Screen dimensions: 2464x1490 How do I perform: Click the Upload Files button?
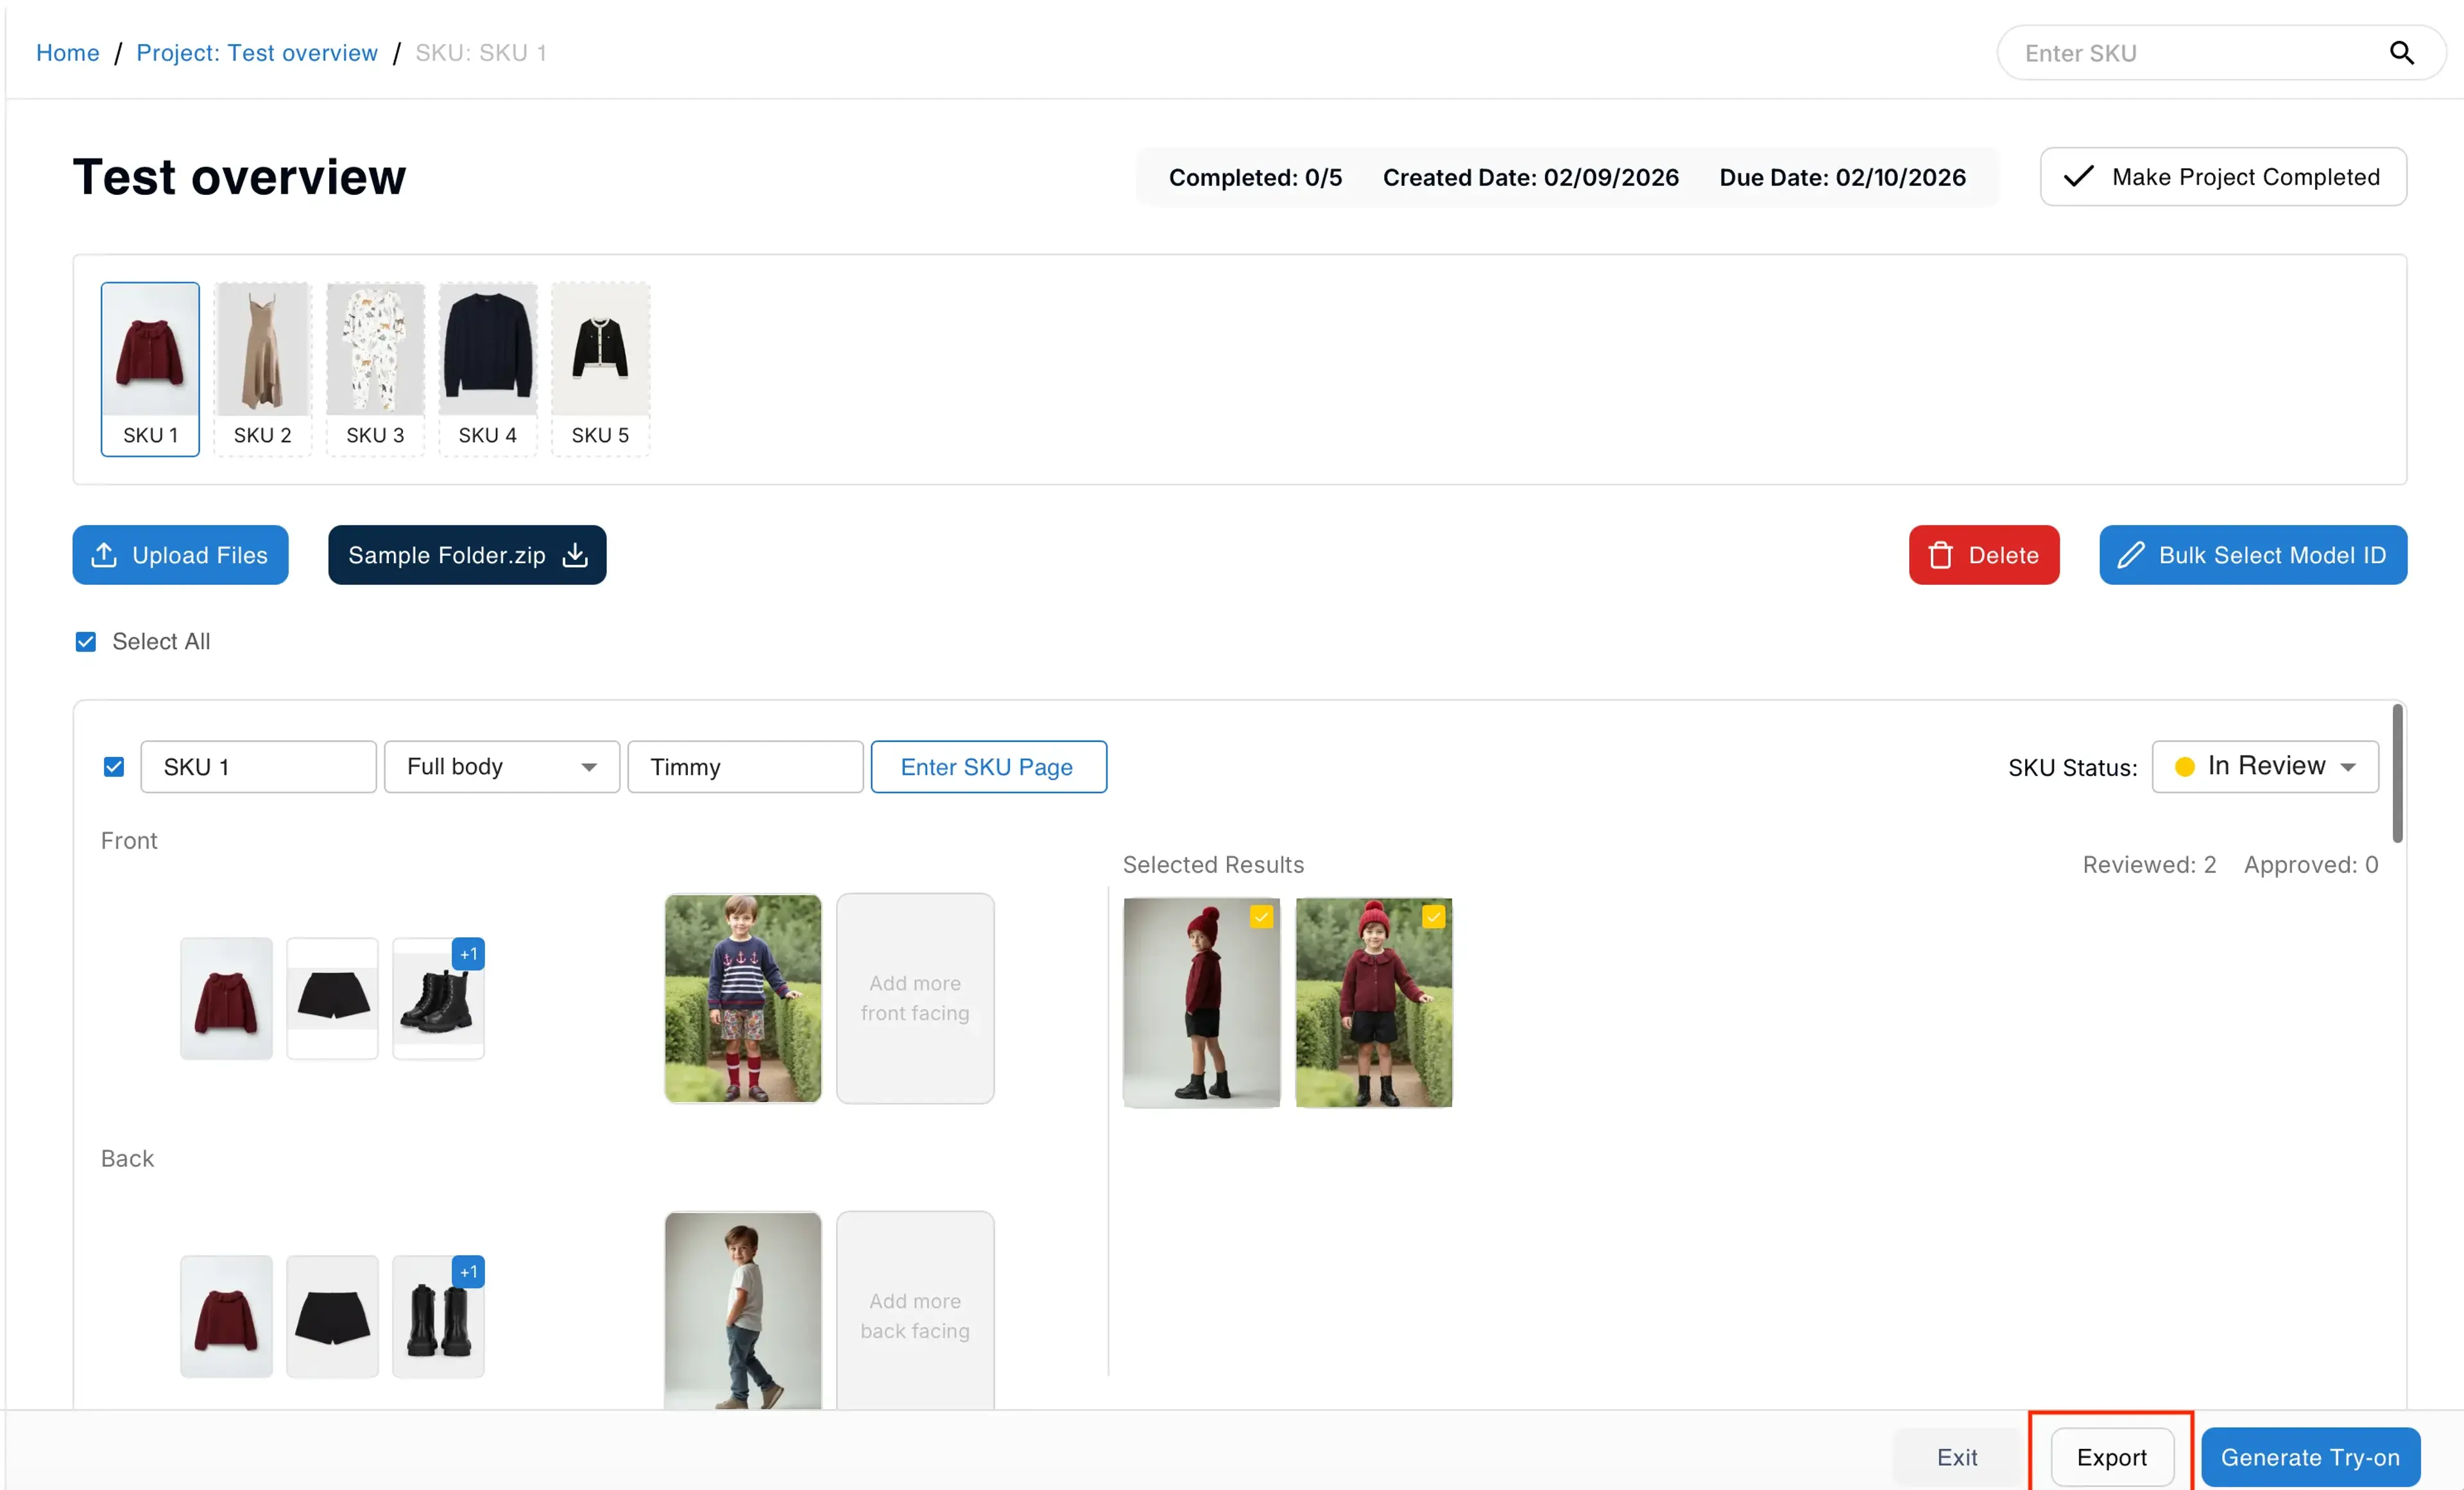tap(180, 555)
